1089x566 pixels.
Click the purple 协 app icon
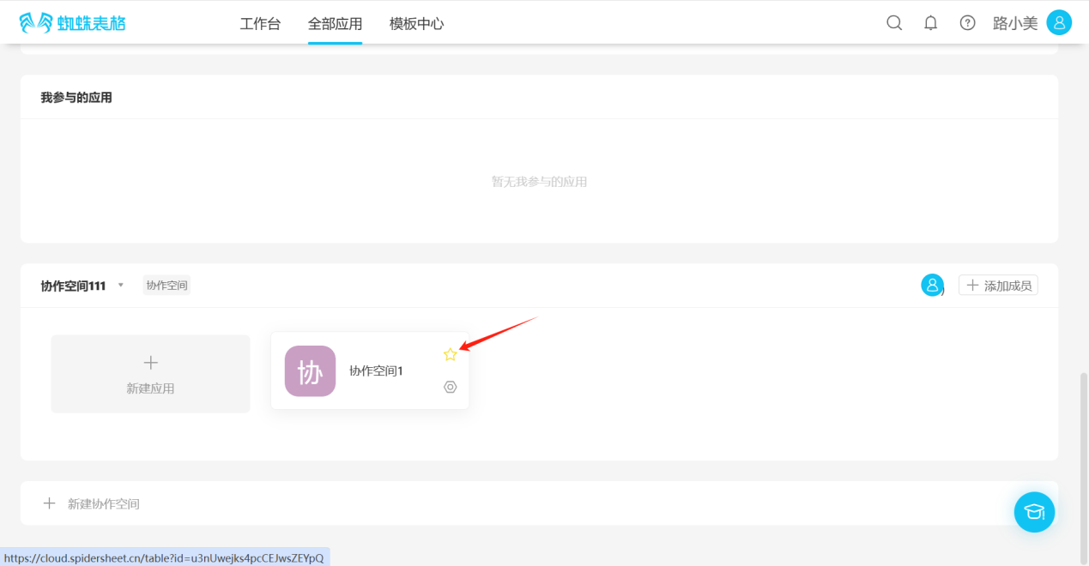click(310, 371)
